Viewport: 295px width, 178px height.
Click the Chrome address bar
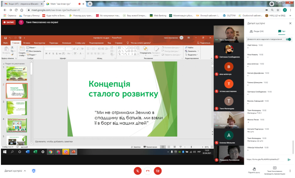[145, 10]
